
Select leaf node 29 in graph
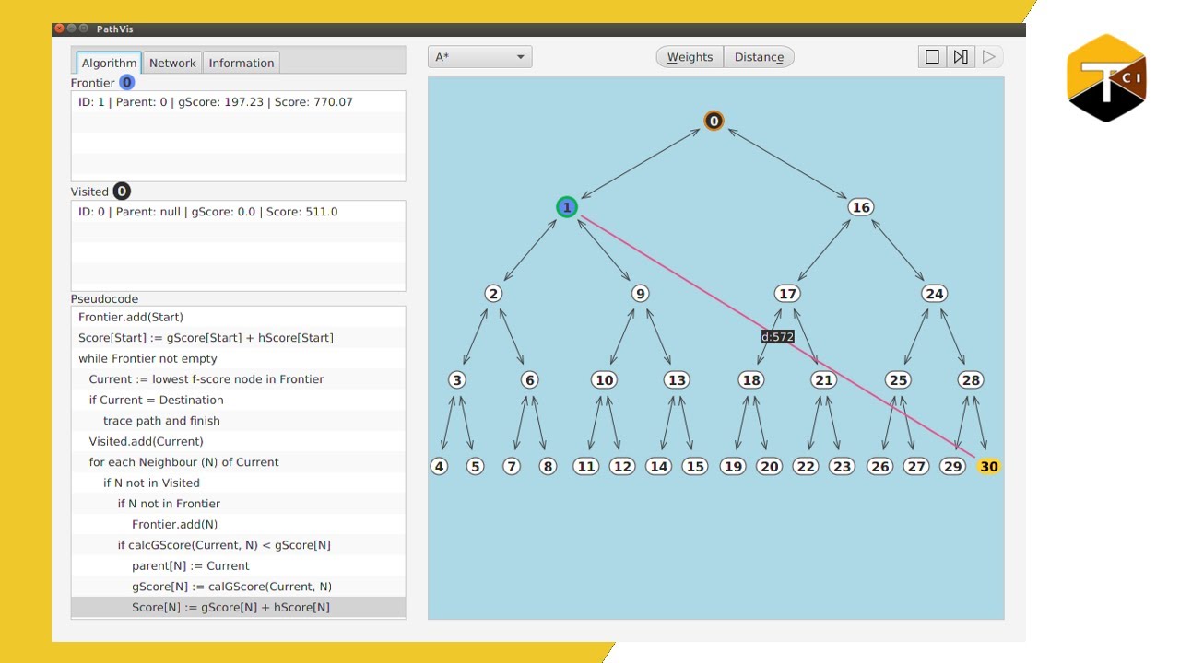952,467
